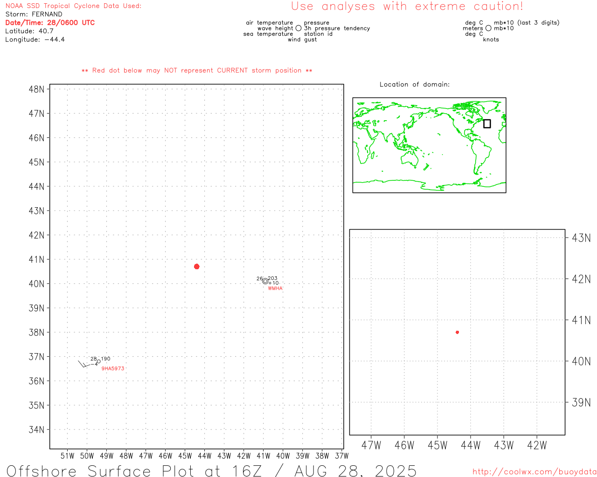Click the legend circle beside wave height
The height and width of the screenshot is (477, 597).
point(298,28)
